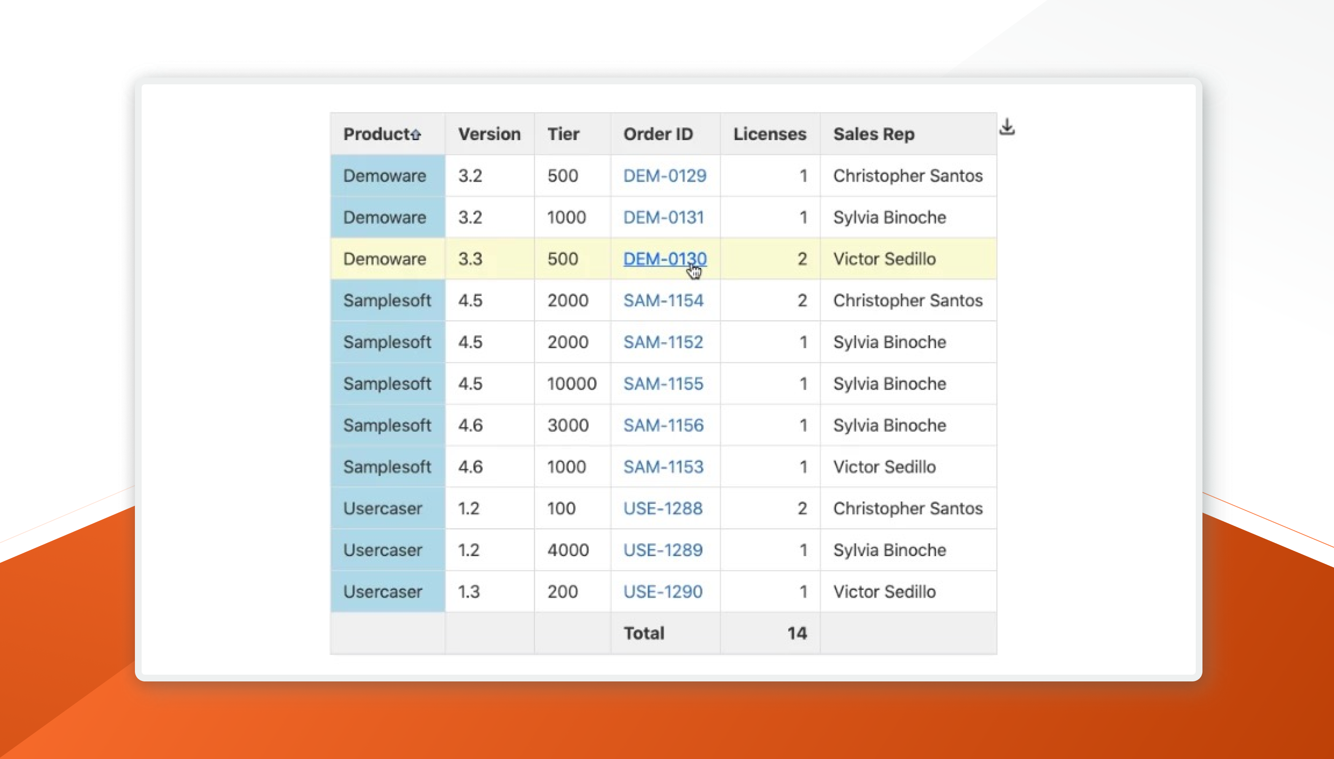1334x759 pixels.
Task: Open order USE-1289
Action: pos(662,550)
